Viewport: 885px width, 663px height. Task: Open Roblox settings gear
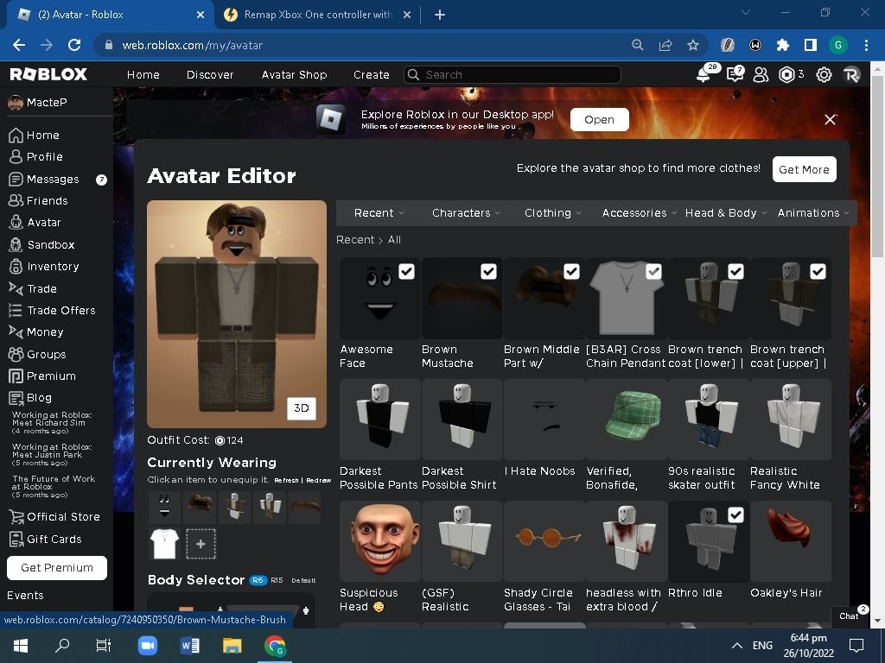point(823,74)
